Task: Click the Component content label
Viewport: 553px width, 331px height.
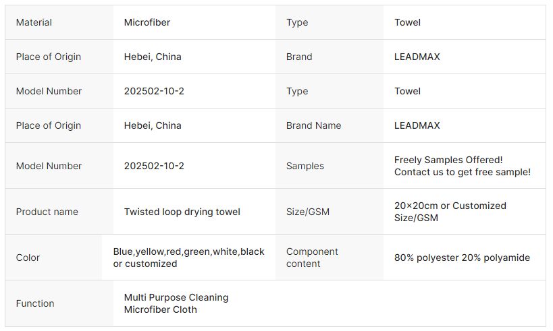Action: (x=312, y=258)
